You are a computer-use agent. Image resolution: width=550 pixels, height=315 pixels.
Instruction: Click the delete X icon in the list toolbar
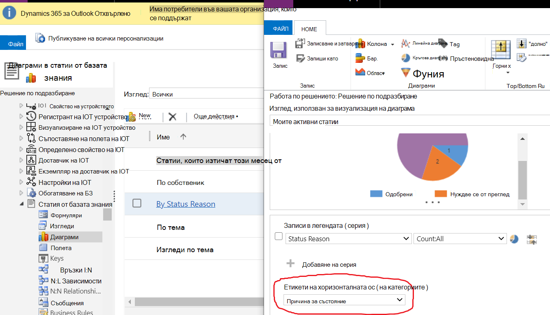pos(173,117)
